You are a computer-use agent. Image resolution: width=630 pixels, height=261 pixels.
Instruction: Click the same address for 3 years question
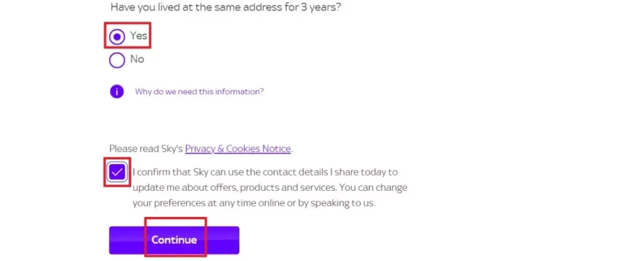(x=226, y=7)
